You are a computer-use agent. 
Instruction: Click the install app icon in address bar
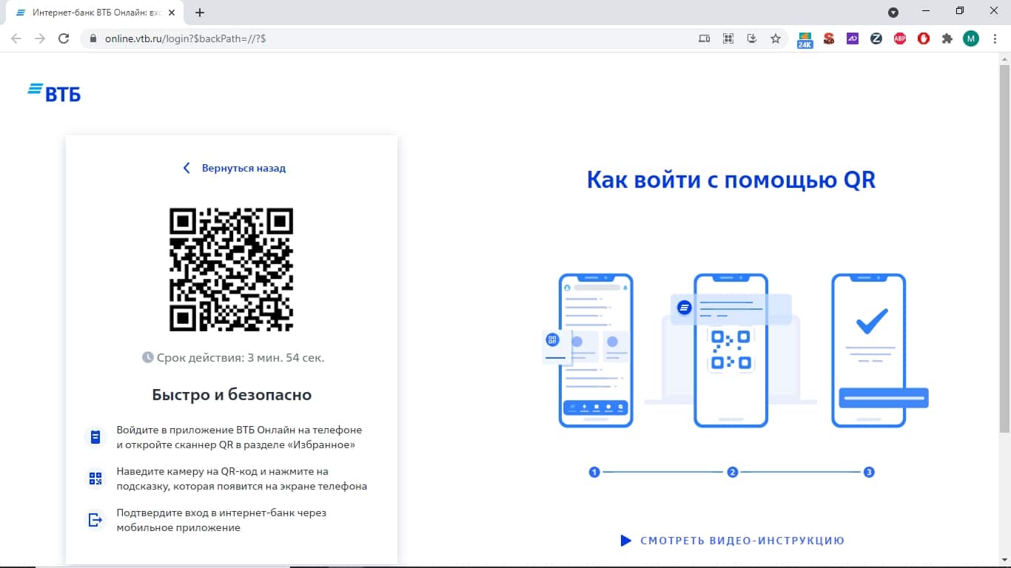coord(751,38)
